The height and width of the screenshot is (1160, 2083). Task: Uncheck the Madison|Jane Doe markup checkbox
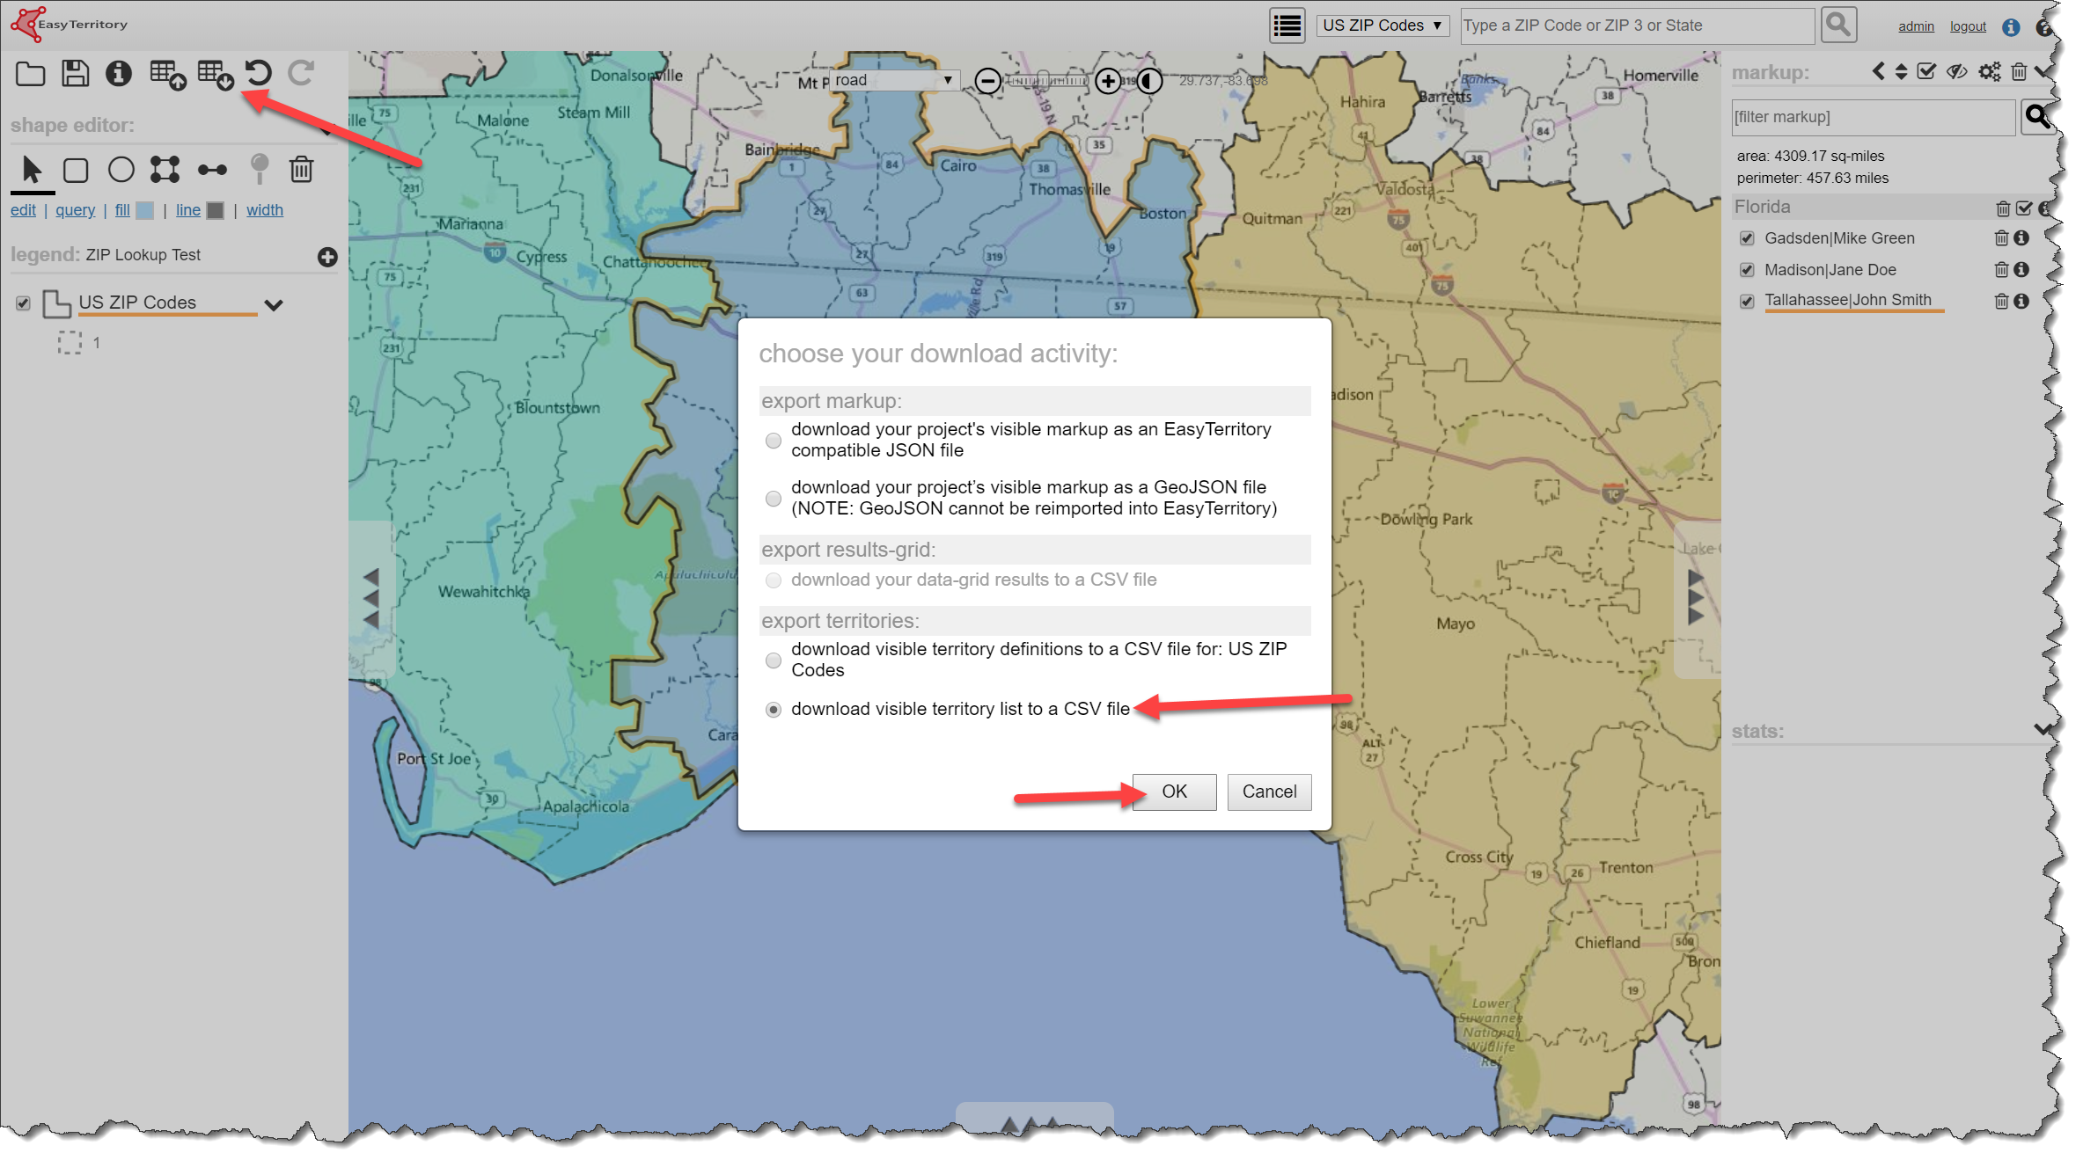[1747, 270]
